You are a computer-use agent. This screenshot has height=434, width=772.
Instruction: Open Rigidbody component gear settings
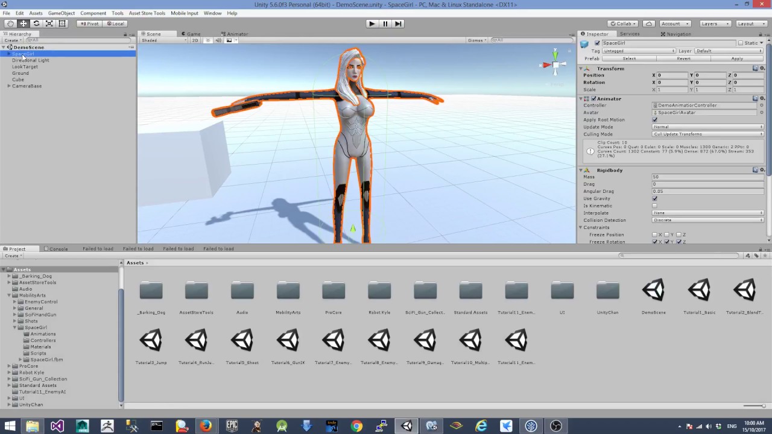pos(762,170)
